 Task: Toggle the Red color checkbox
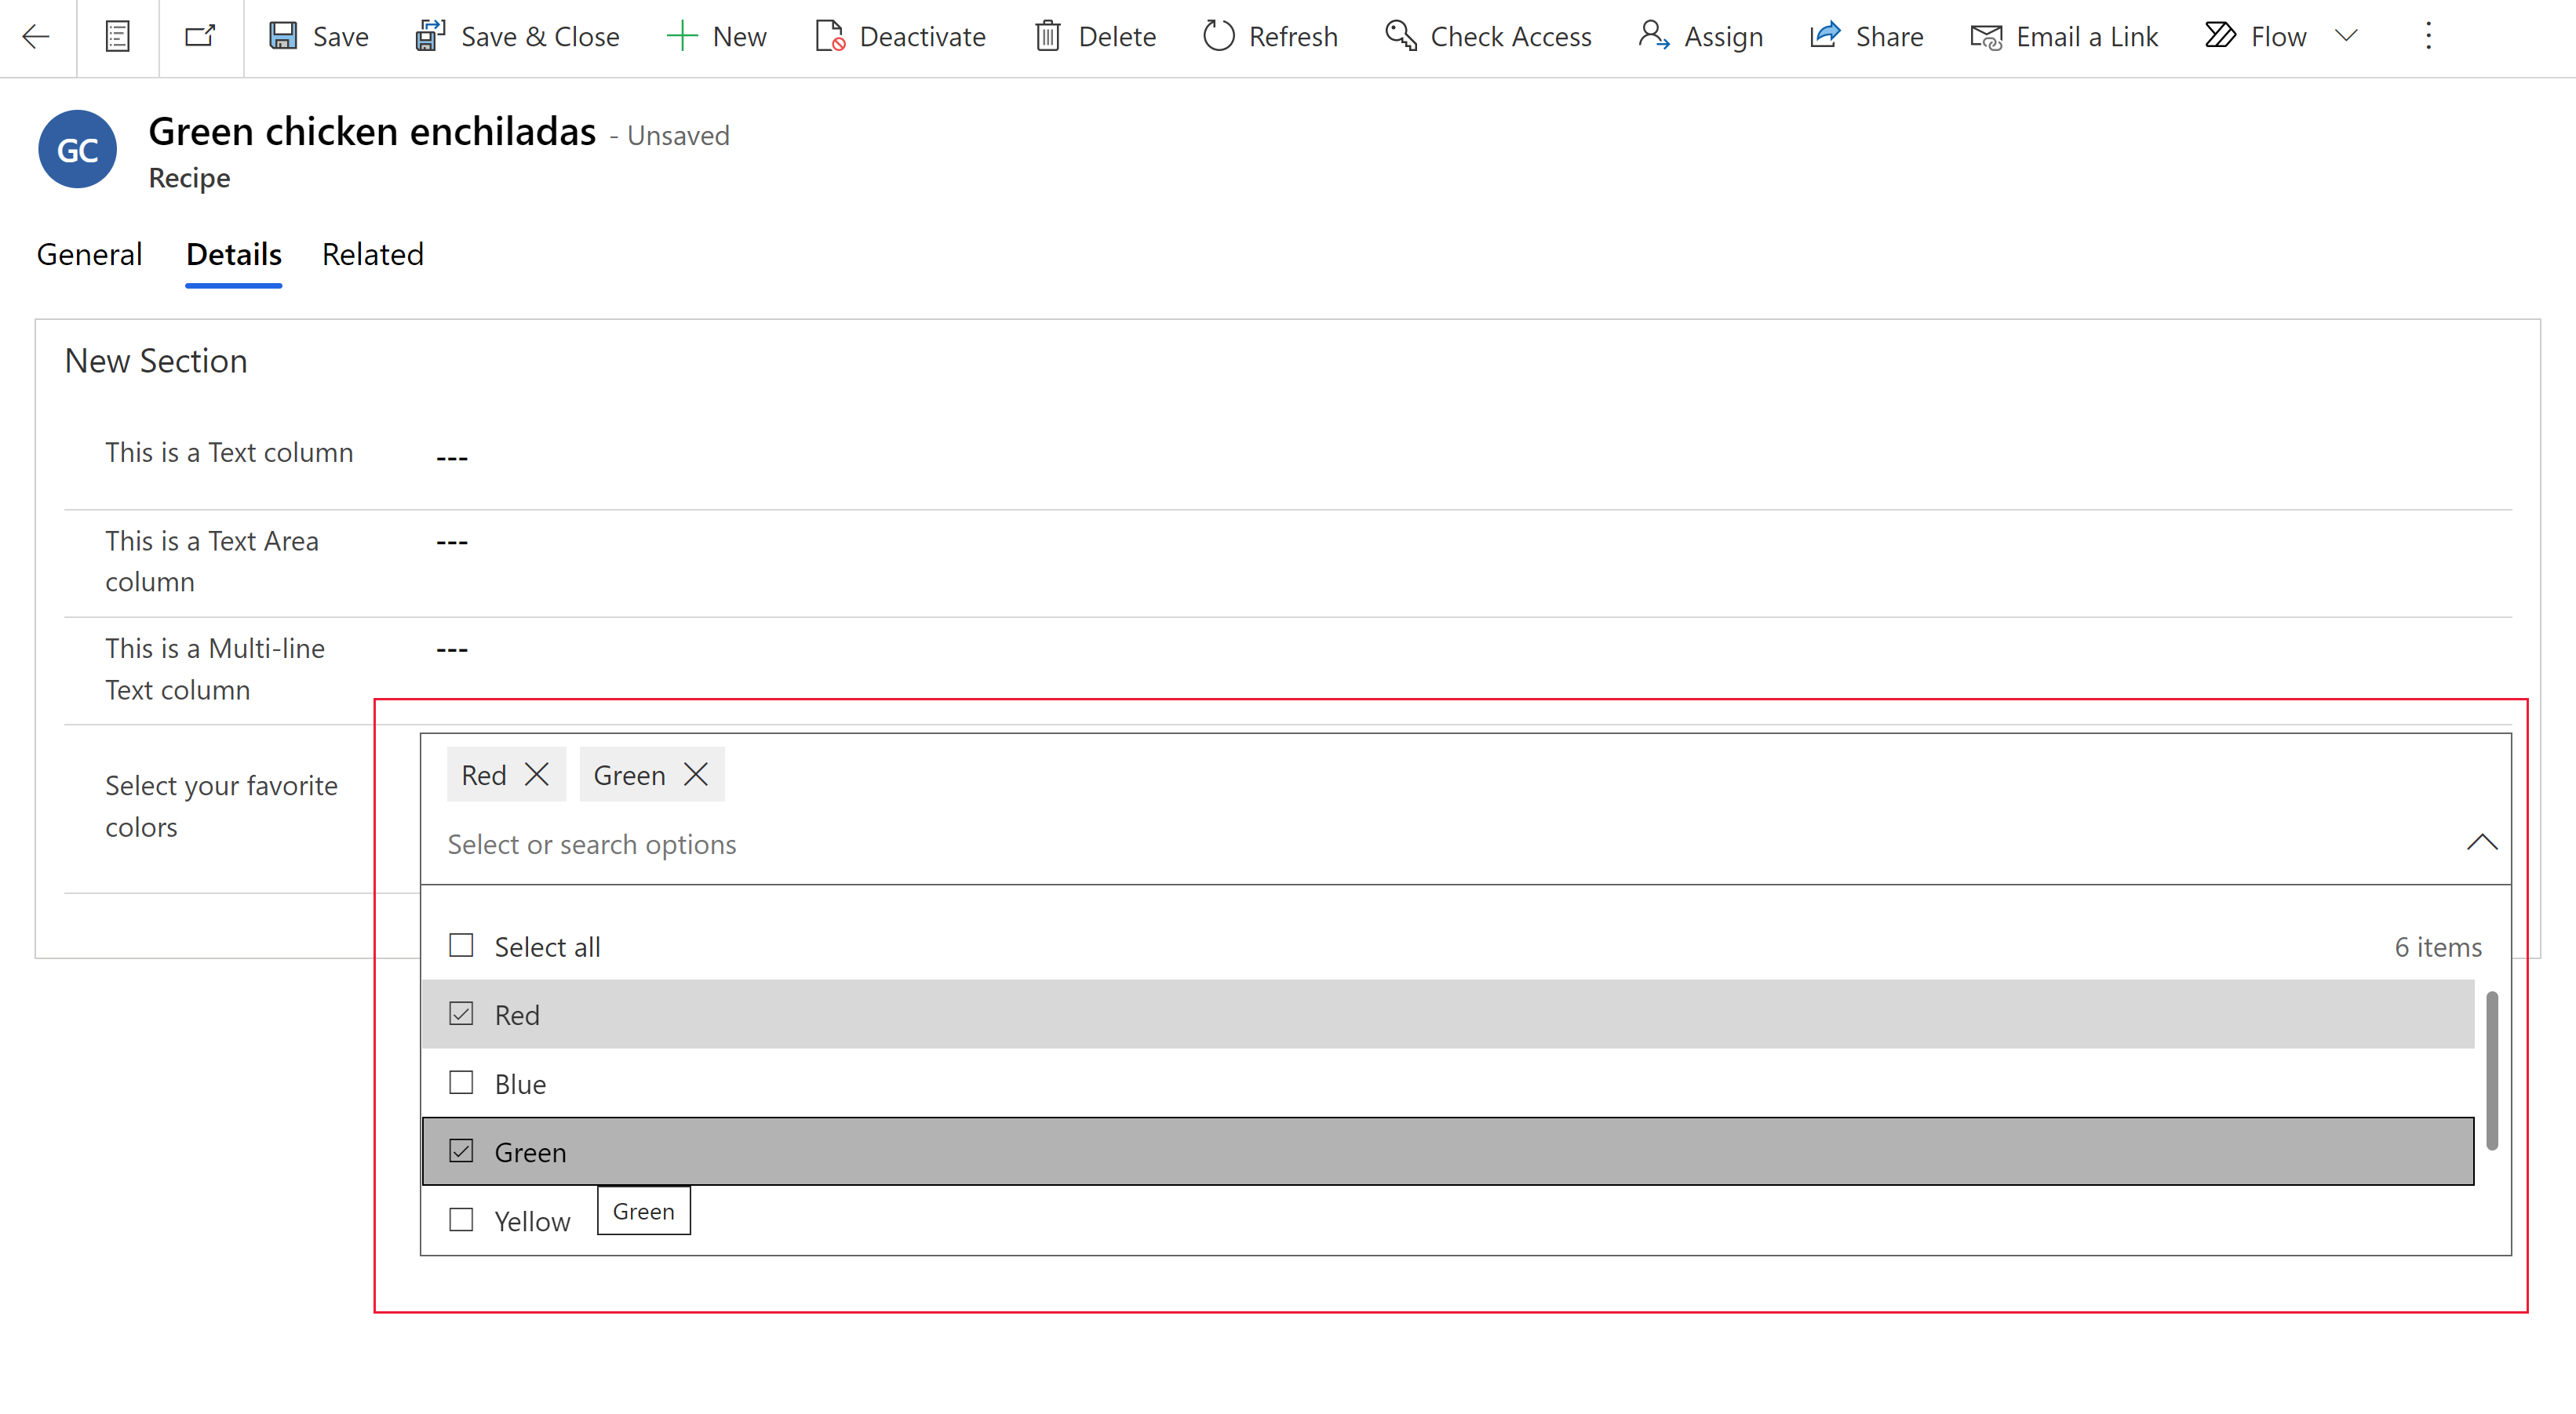460,1013
